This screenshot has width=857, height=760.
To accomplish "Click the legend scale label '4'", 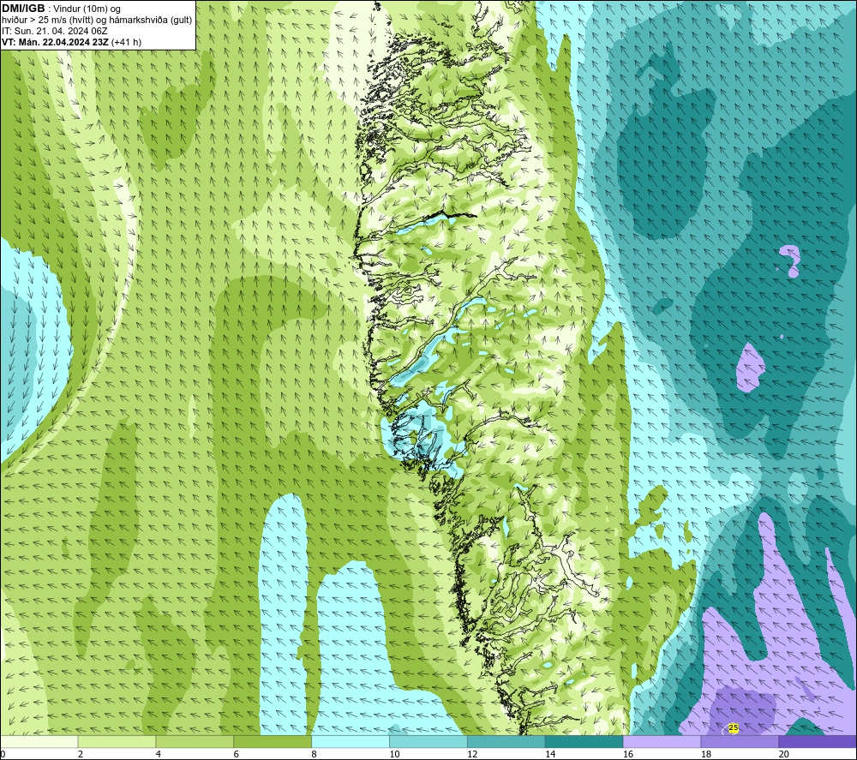I will [x=158, y=755].
